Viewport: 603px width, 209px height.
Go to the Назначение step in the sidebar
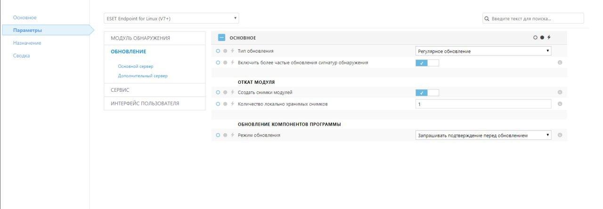coord(27,43)
